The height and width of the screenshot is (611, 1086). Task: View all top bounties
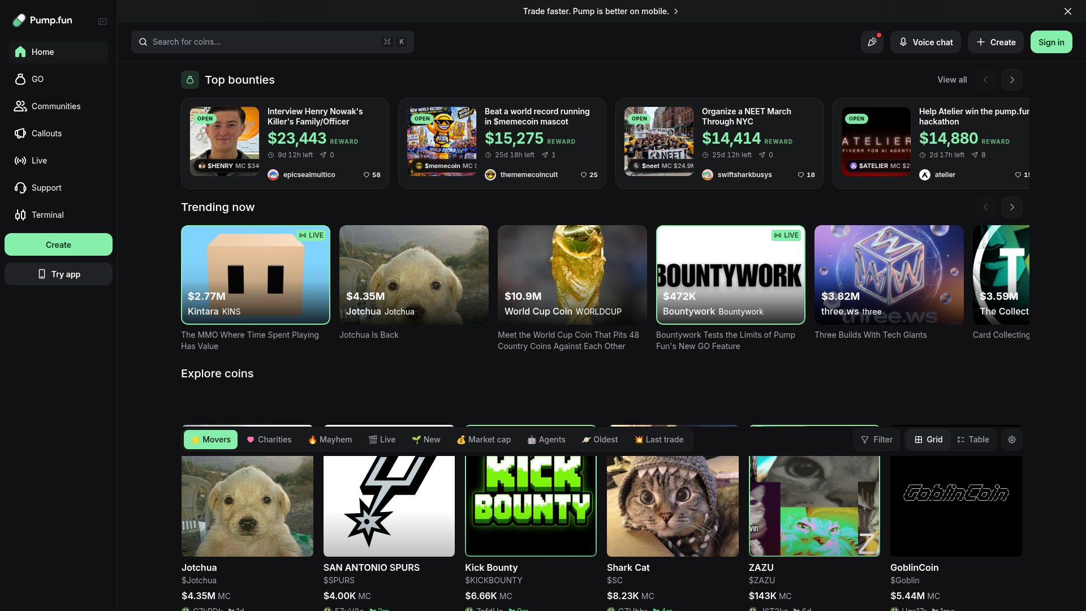(x=952, y=80)
